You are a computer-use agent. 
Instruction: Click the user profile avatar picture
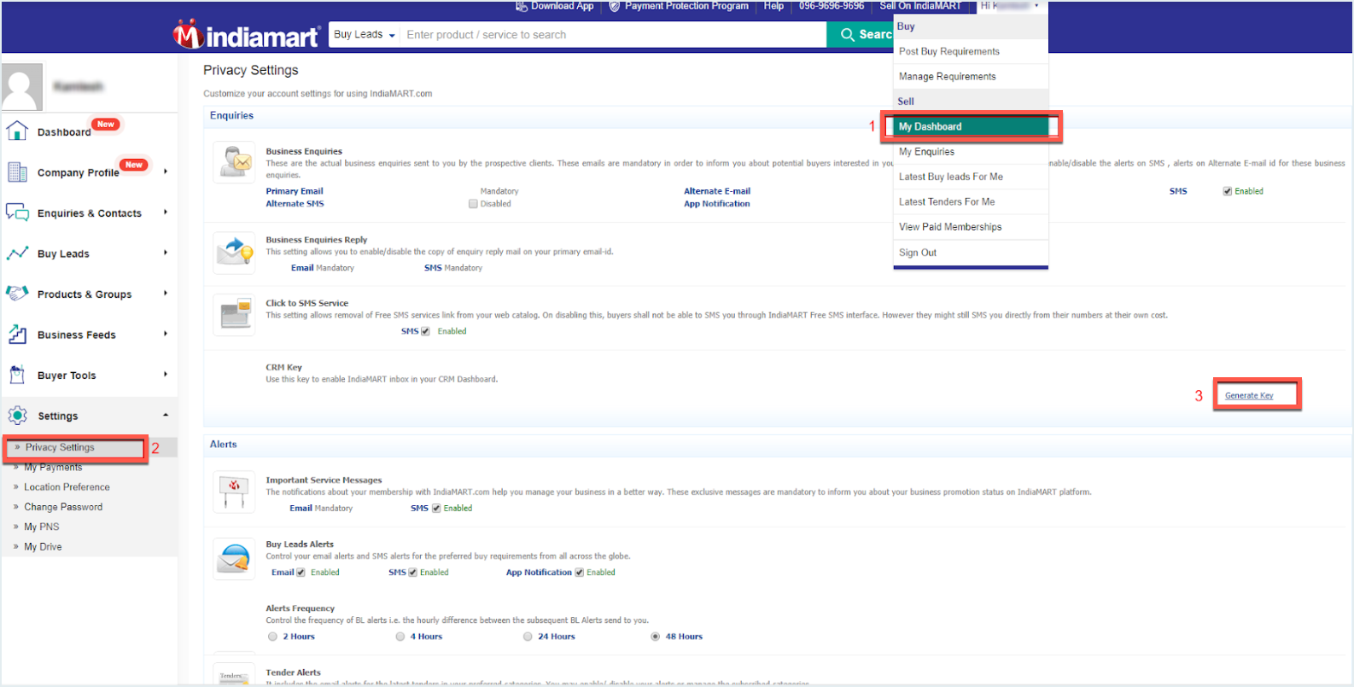click(22, 87)
